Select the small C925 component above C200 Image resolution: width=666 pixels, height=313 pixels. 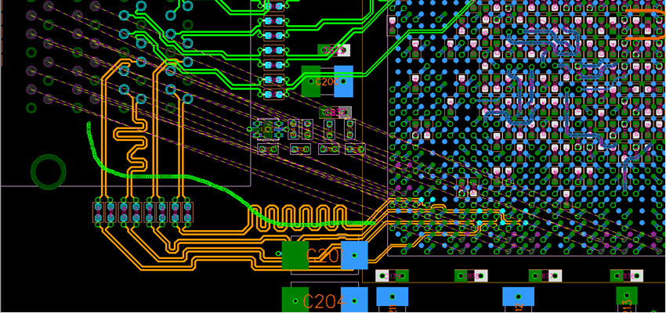point(334,50)
